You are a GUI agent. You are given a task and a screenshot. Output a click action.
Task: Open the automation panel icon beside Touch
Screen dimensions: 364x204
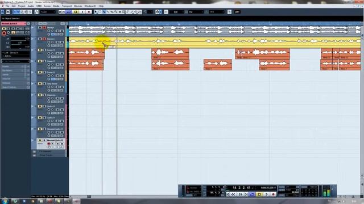(x=36, y=12)
